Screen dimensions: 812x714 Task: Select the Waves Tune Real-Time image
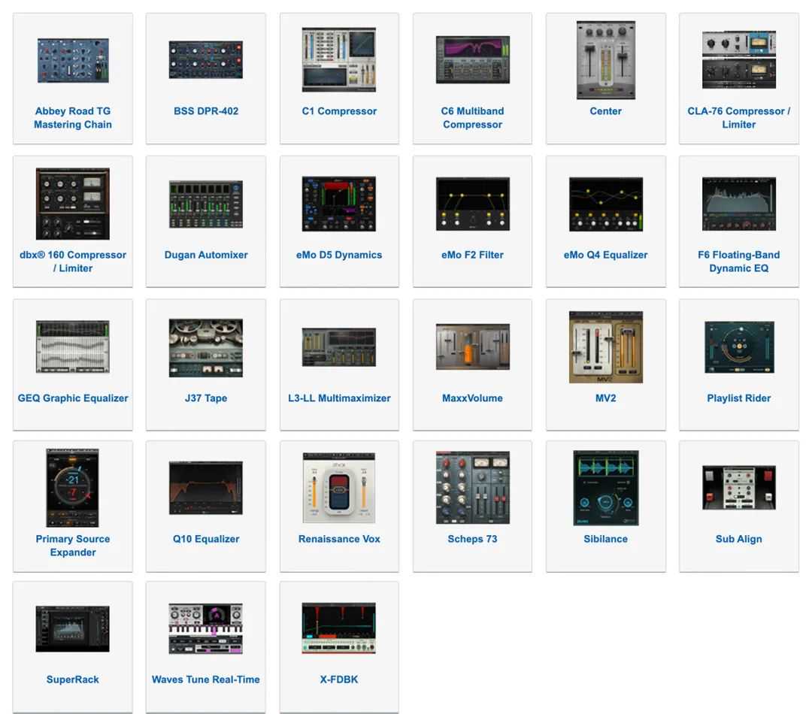click(206, 628)
